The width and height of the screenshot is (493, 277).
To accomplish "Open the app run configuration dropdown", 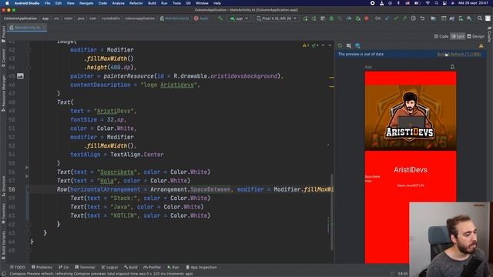I will click(239, 18).
